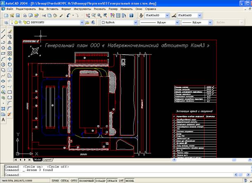This screenshot has height=183, width=252.
Task: Open the Рисовать menu
Action: coord(100,9)
